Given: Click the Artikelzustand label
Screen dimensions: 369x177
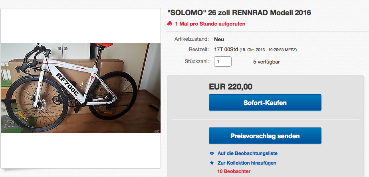Looking at the screenshot, I should click(191, 39).
